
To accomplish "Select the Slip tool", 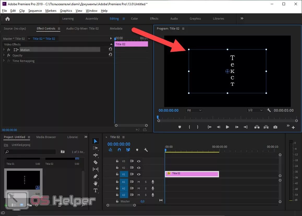I will click(96, 169).
